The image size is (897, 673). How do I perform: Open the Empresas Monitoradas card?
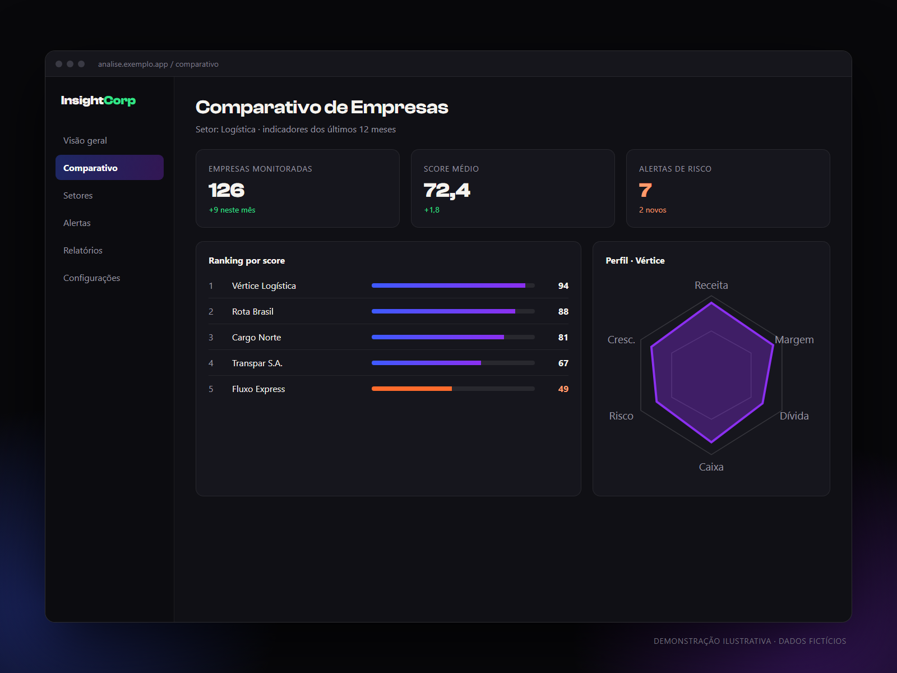pyautogui.click(x=297, y=188)
